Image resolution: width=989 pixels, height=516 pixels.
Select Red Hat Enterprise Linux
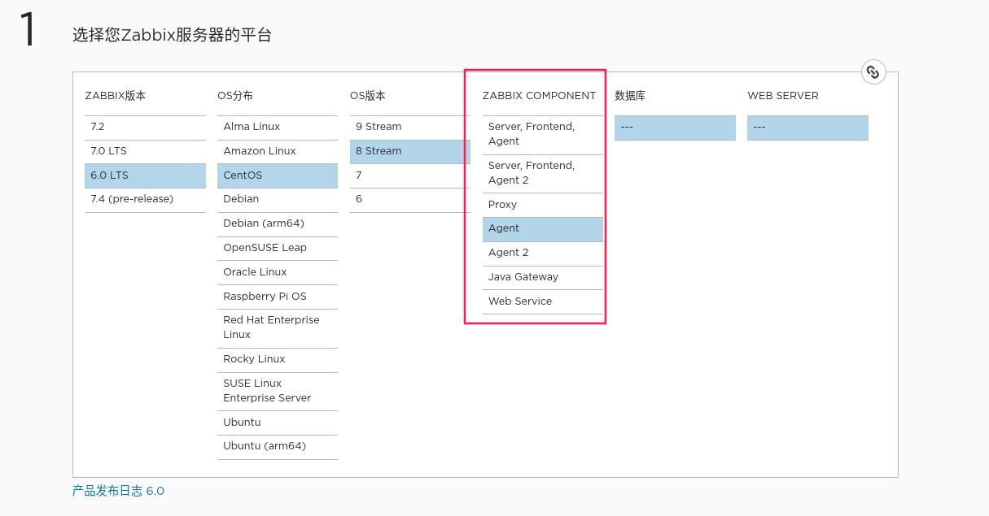[278, 328]
